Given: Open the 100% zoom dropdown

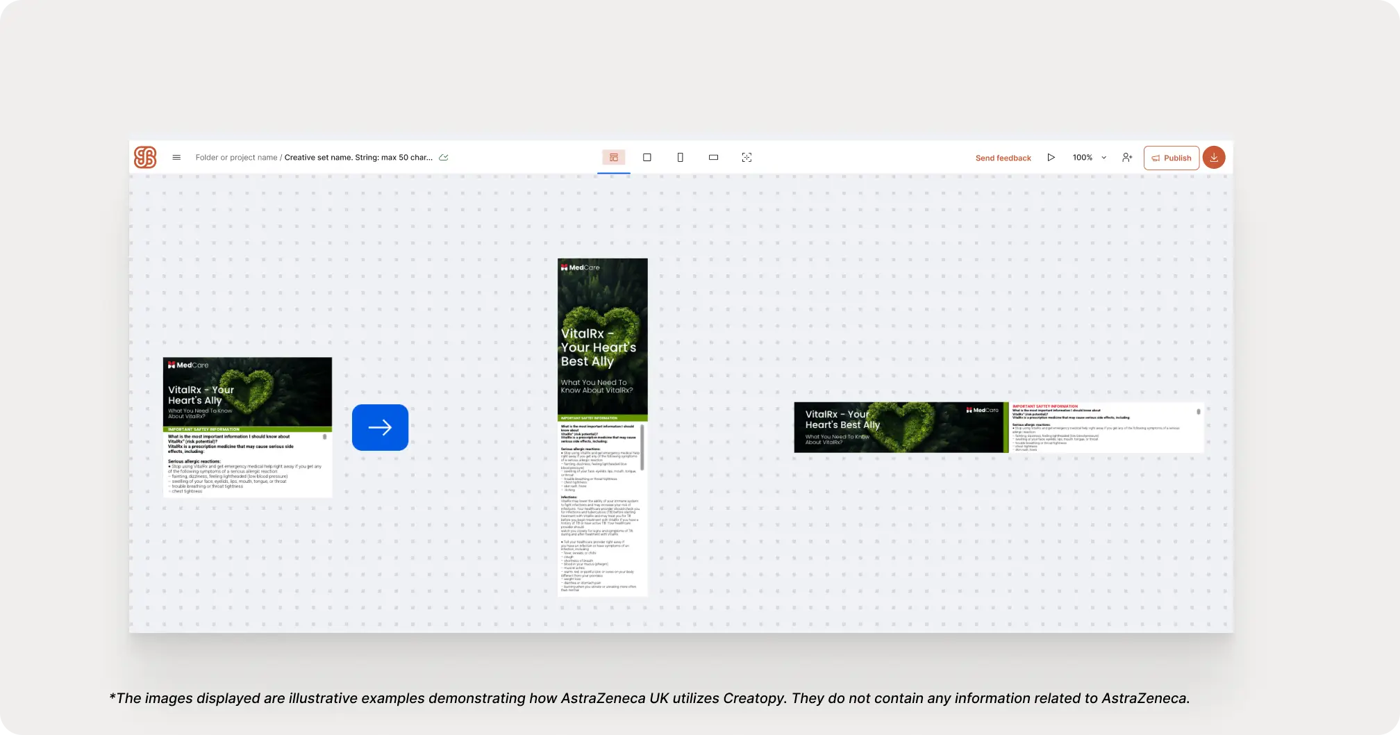Looking at the screenshot, I should 1090,158.
